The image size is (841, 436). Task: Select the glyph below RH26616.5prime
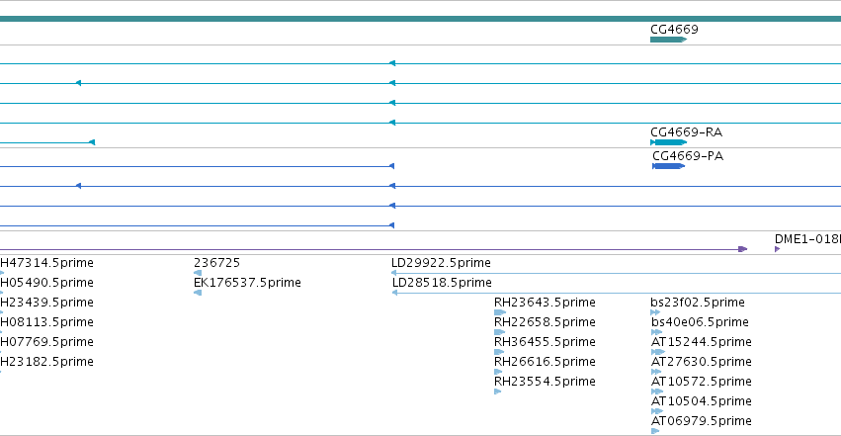click(x=498, y=372)
